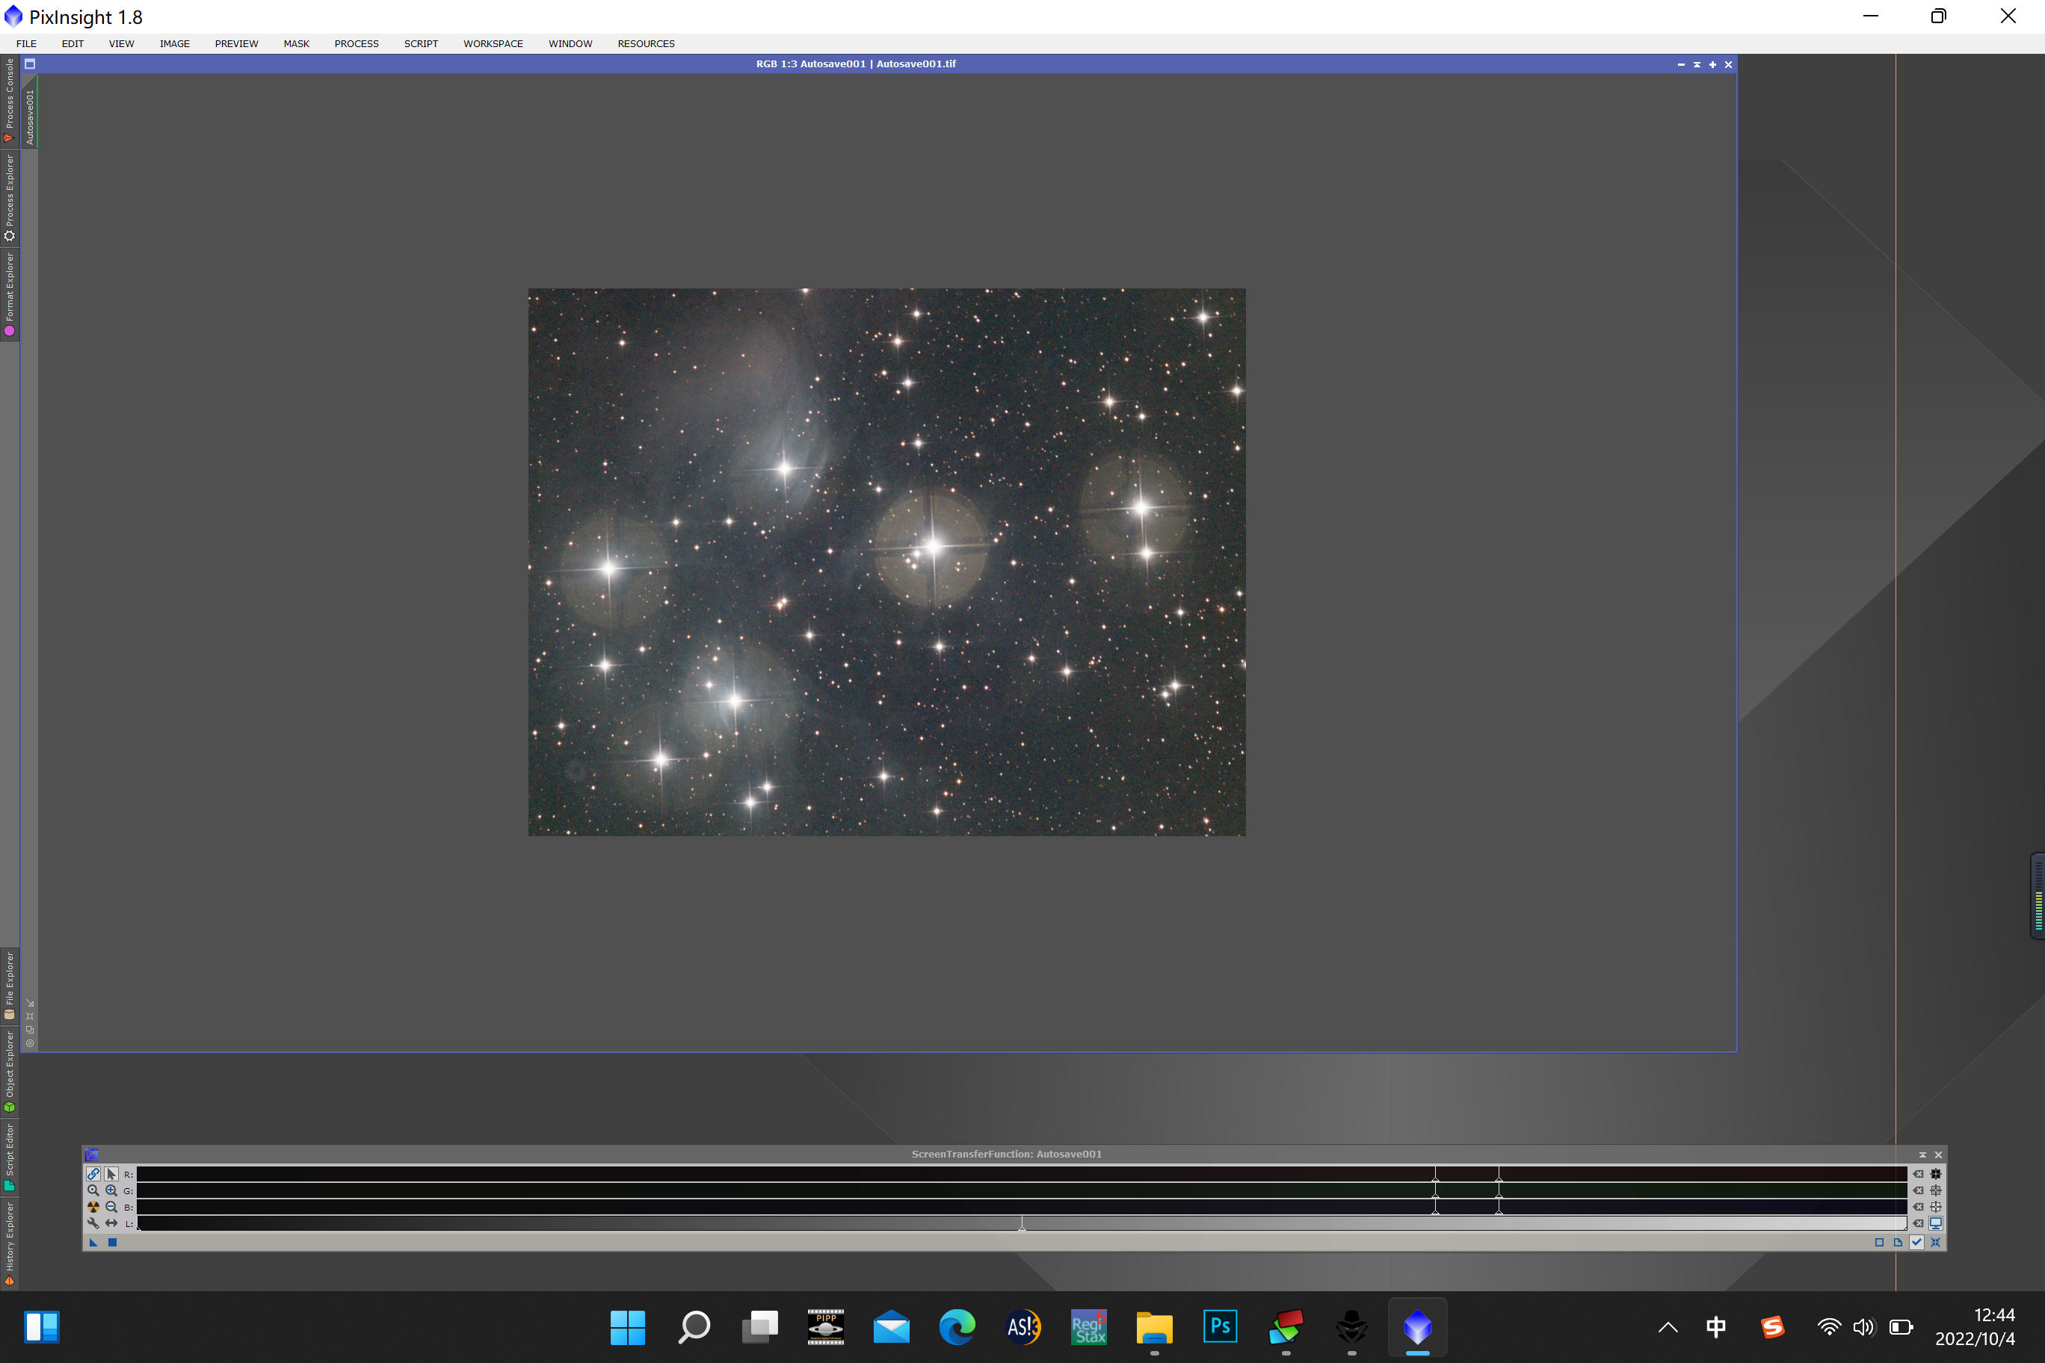
Task: Show hidden system tray icons
Action: click(1668, 1327)
